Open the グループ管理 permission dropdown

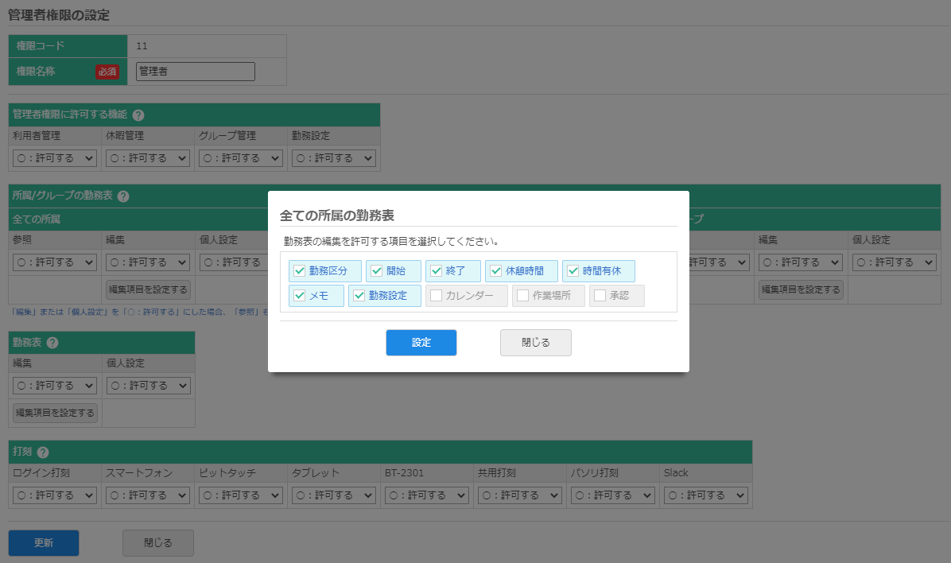point(240,157)
